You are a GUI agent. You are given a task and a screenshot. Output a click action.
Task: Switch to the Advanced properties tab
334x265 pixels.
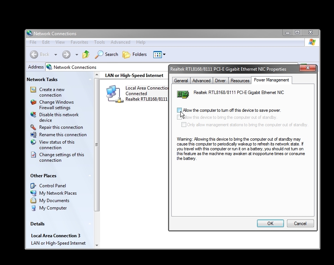pos(201,81)
